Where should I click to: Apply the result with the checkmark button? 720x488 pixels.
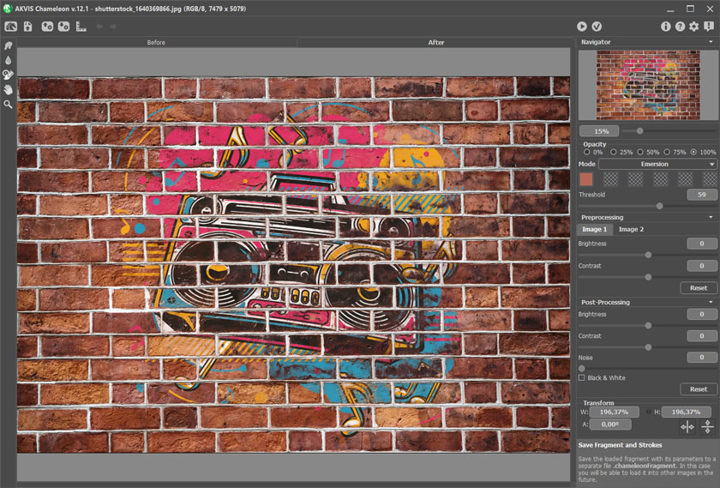click(x=597, y=27)
